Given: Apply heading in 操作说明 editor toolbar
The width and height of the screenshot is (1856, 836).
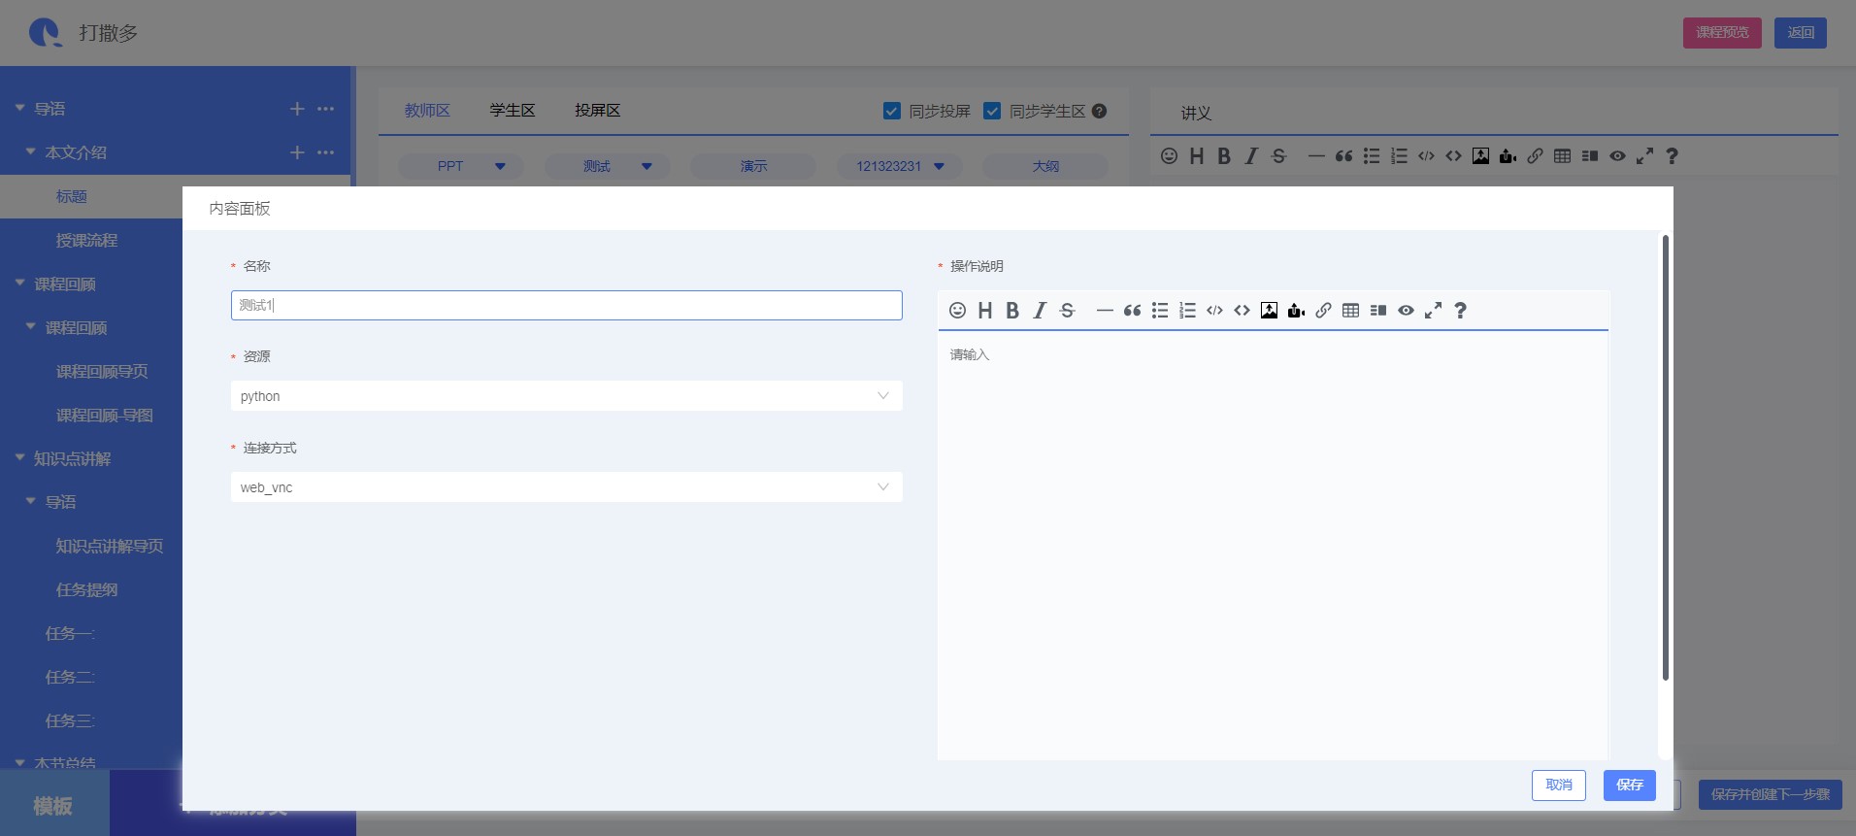Looking at the screenshot, I should click(985, 311).
